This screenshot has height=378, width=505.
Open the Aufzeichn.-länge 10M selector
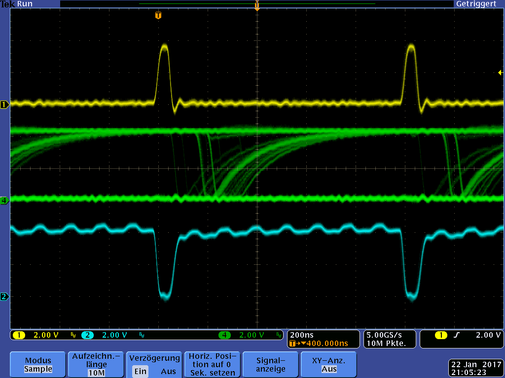(x=96, y=364)
